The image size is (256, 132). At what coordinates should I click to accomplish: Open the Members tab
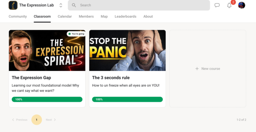click(86, 16)
